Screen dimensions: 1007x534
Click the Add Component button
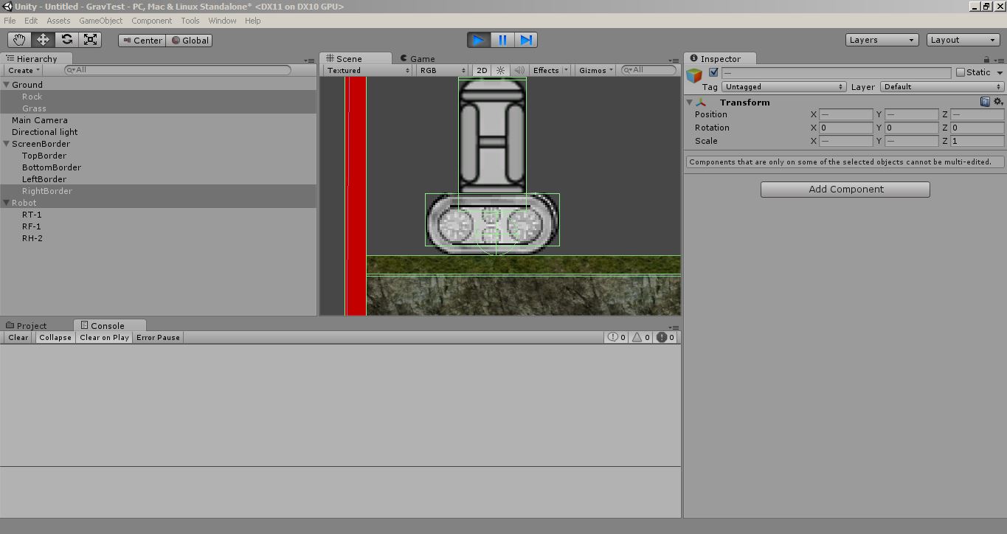click(845, 190)
